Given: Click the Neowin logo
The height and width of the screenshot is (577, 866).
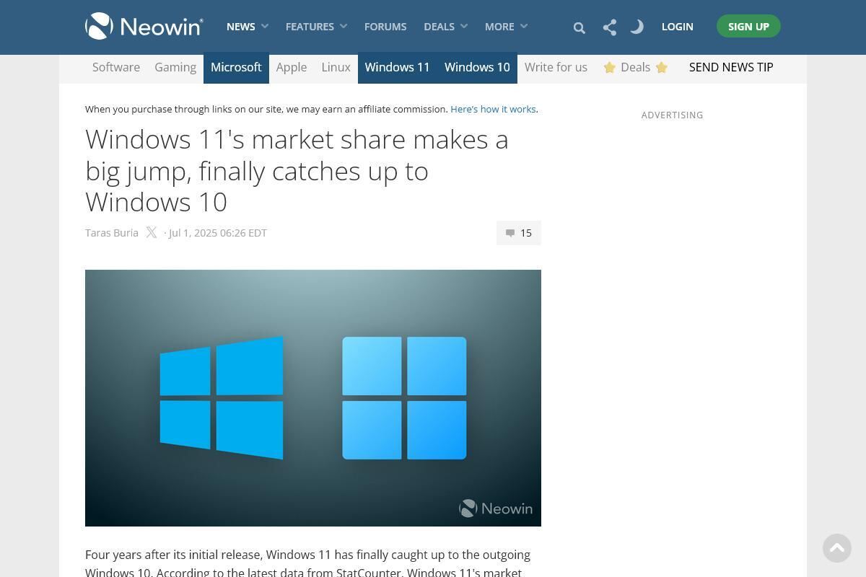Looking at the screenshot, I should pyautogui.click(x=144, y=25).
